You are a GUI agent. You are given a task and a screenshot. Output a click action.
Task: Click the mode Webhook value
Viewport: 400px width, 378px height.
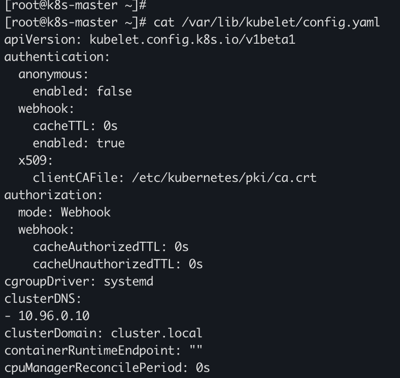coord(85,212)
